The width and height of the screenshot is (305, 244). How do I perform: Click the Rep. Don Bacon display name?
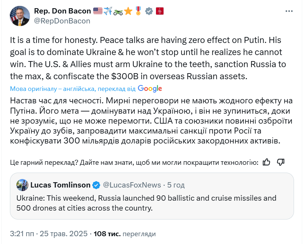[62, 11]
